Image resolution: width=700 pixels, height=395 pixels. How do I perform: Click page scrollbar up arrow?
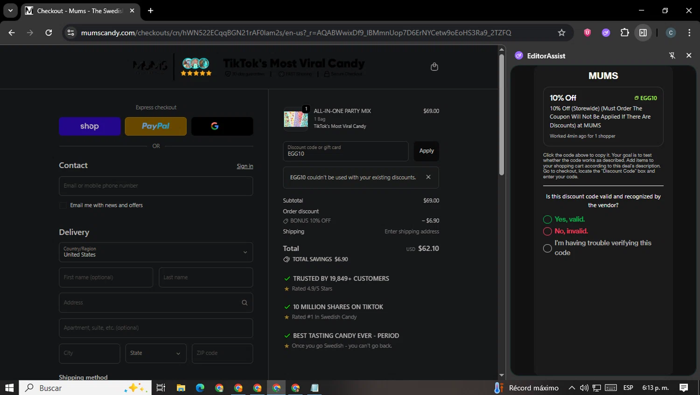point(502,49)
